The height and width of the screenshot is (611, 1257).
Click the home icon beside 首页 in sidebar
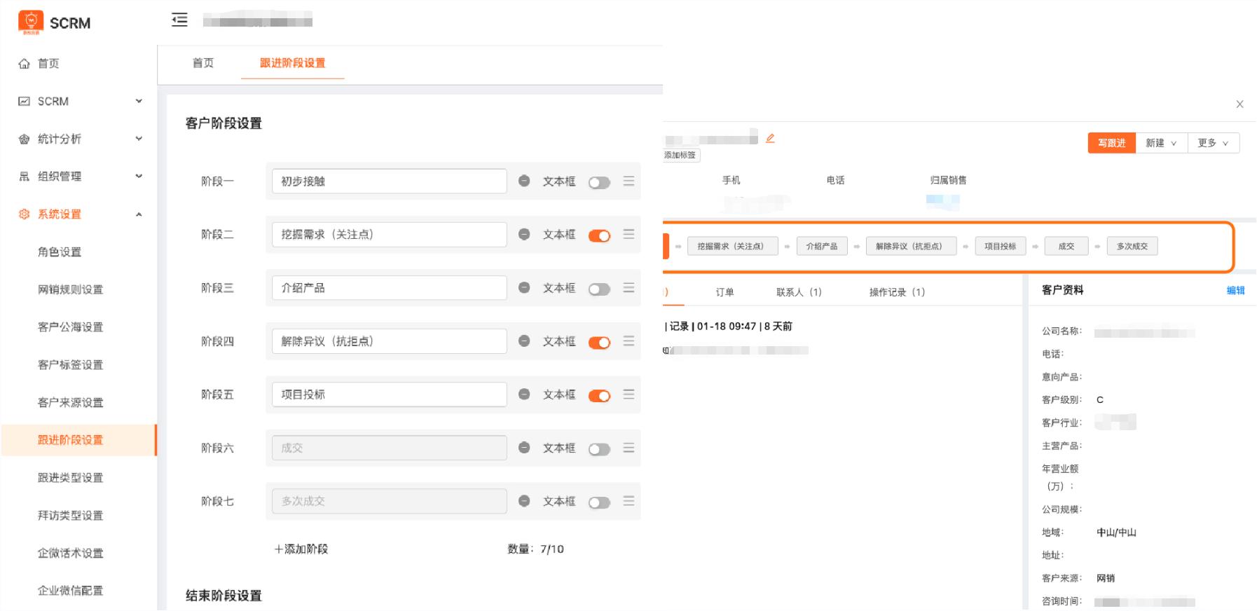(24, 64)
